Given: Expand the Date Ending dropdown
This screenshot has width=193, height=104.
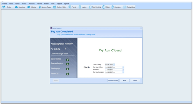Looking at the screenshot, I should pyautogui.click(x=114, y=64).
